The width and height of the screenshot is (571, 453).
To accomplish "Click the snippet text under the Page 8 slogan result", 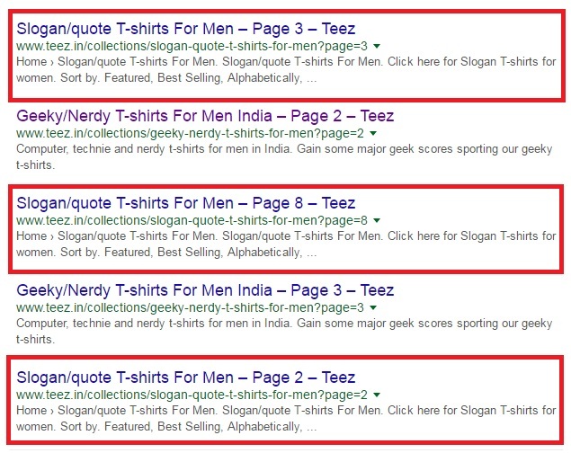I will [x=286, y=244].
